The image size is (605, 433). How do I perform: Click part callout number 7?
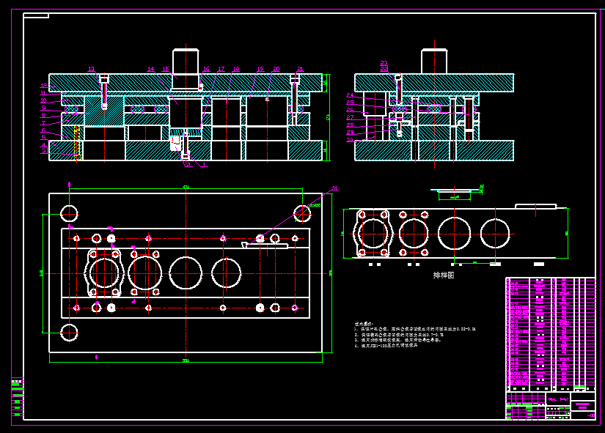click(43, 123)
